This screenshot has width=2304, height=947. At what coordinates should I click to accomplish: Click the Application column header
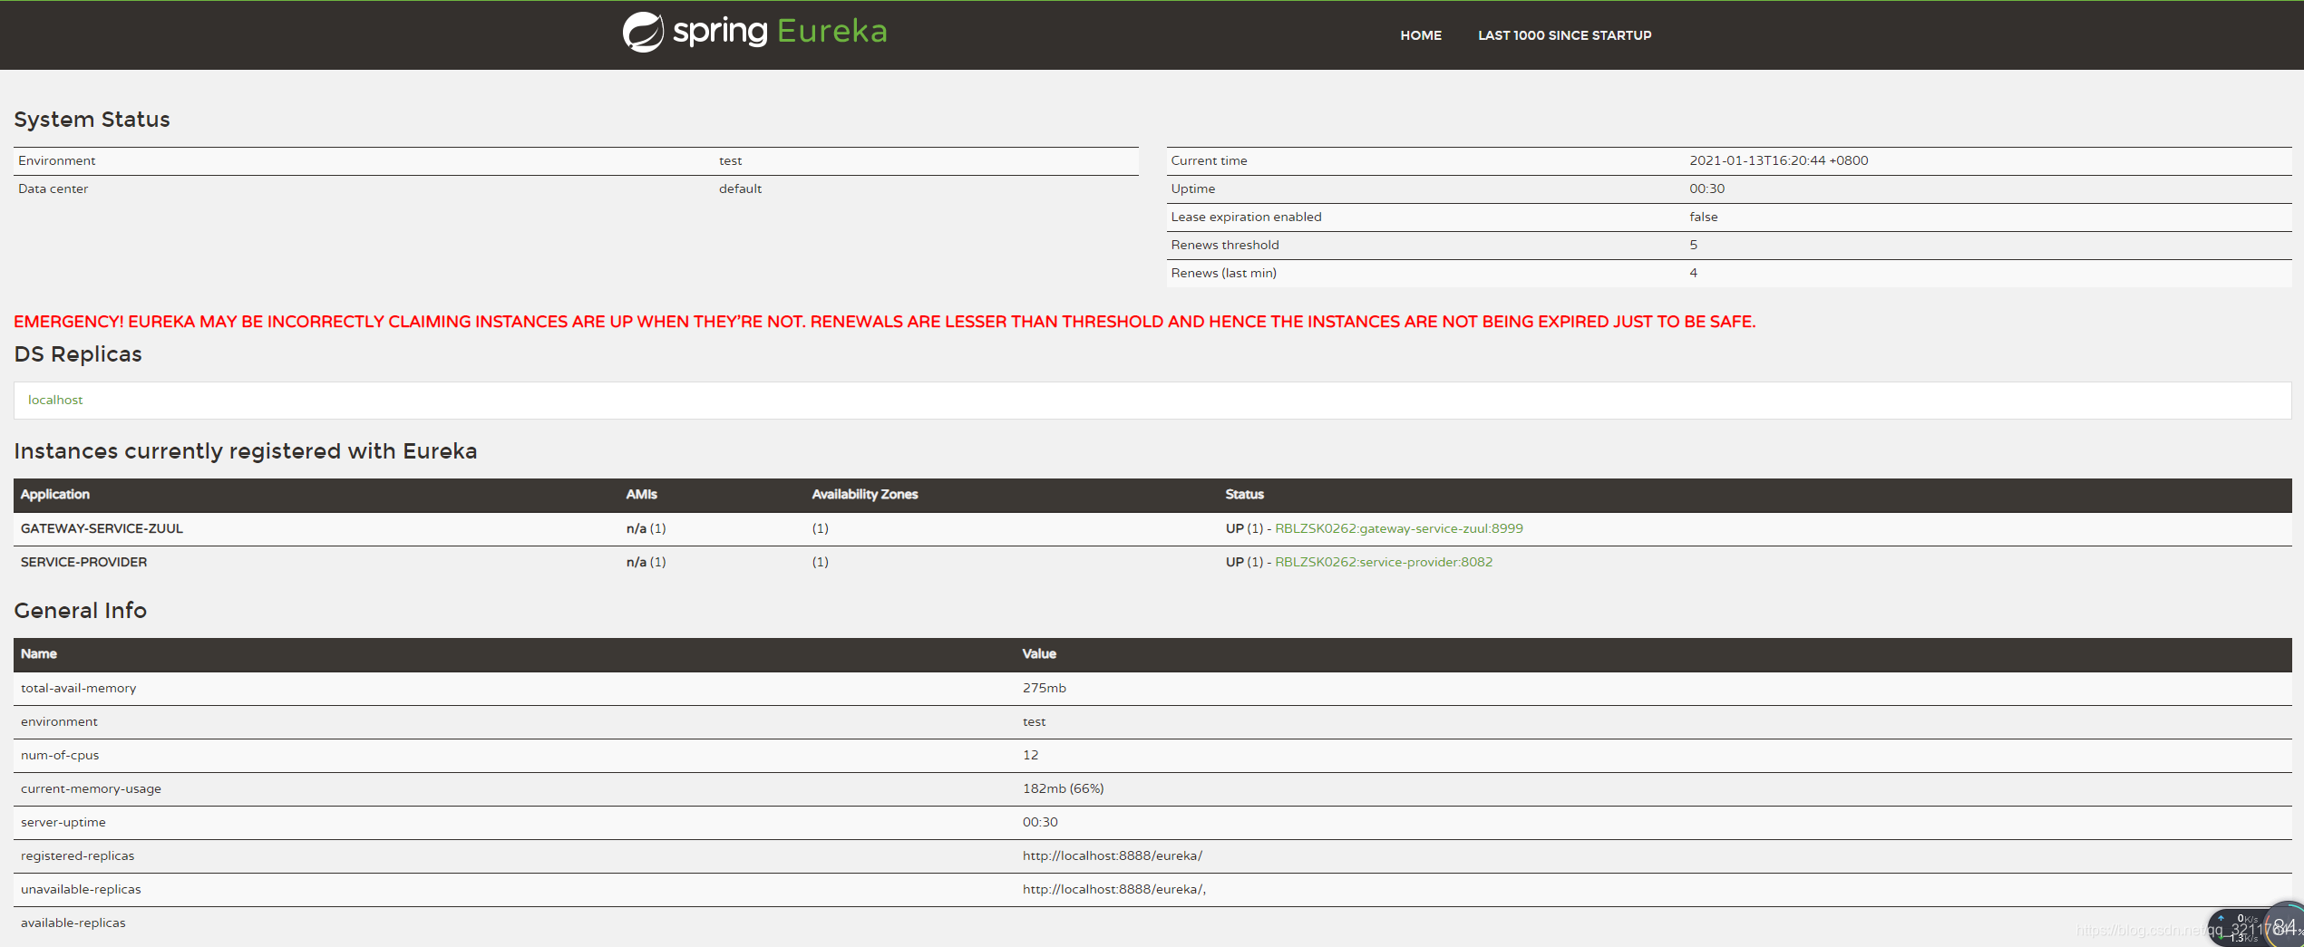(x=54, y=495)
